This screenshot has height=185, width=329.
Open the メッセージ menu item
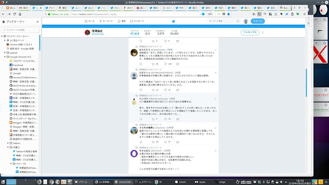tap(137, 21)
